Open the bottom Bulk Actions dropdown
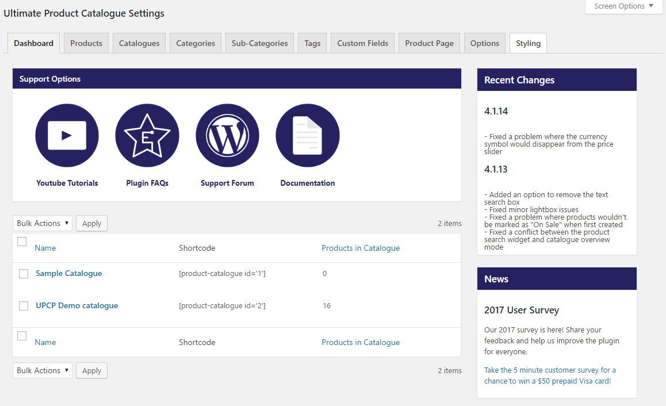The width and height of the screenshot is (666, 406). click(x=42, y=370)
